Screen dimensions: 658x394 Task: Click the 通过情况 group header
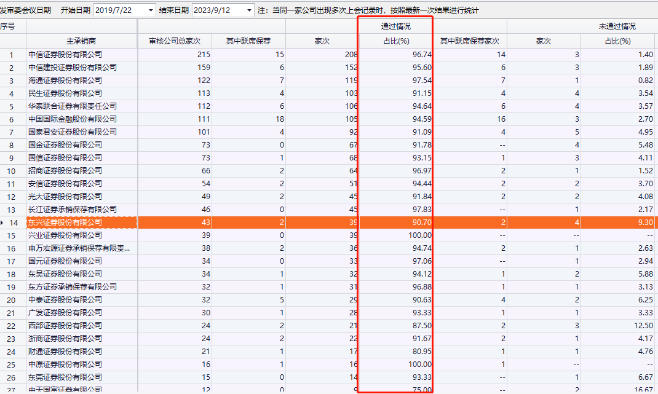(x=396, y=26)
